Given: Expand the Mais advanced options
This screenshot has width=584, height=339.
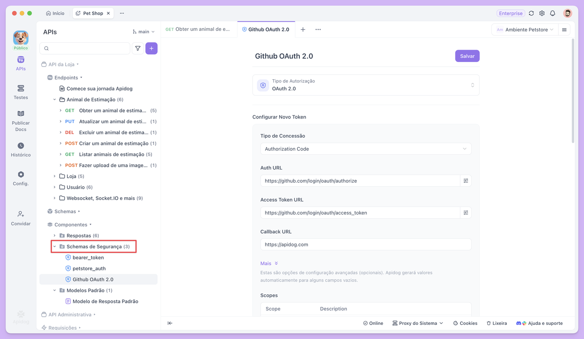Looking at the screenshot, I should pyautogui.click(x=269, y=263).
